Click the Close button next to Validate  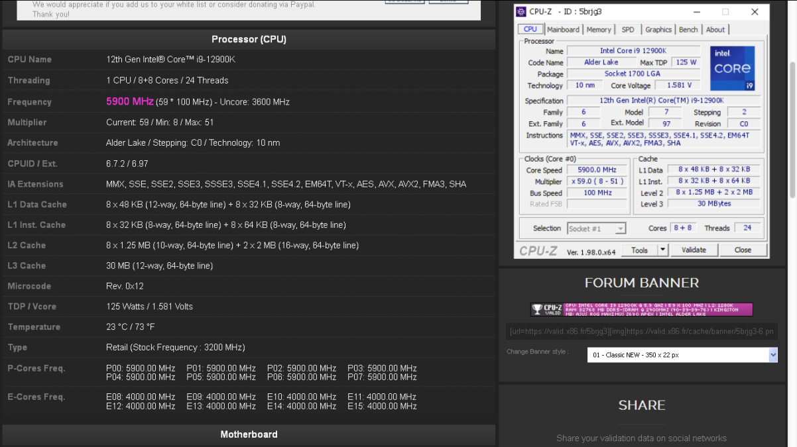[x=743, y=250]
